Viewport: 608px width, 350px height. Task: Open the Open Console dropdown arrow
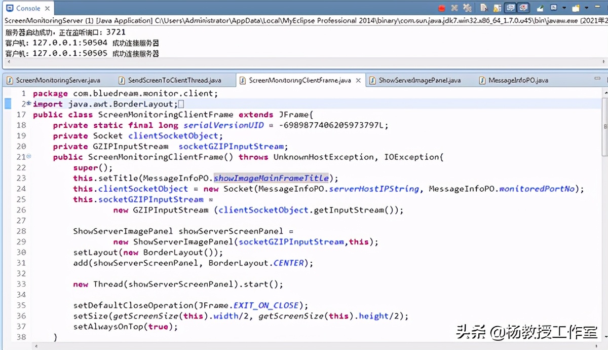point(586,8)
